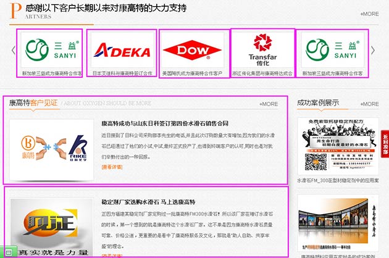This screenshot has width=389, height=258.
Task: Open article 康高特成功与山东日科签订第四份水滑石销售合同
Action: (164, 123)
